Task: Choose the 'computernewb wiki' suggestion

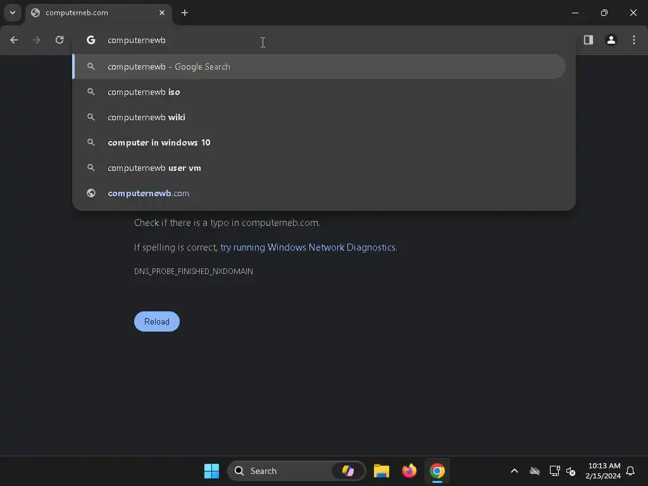Action: tap(319, 117)
